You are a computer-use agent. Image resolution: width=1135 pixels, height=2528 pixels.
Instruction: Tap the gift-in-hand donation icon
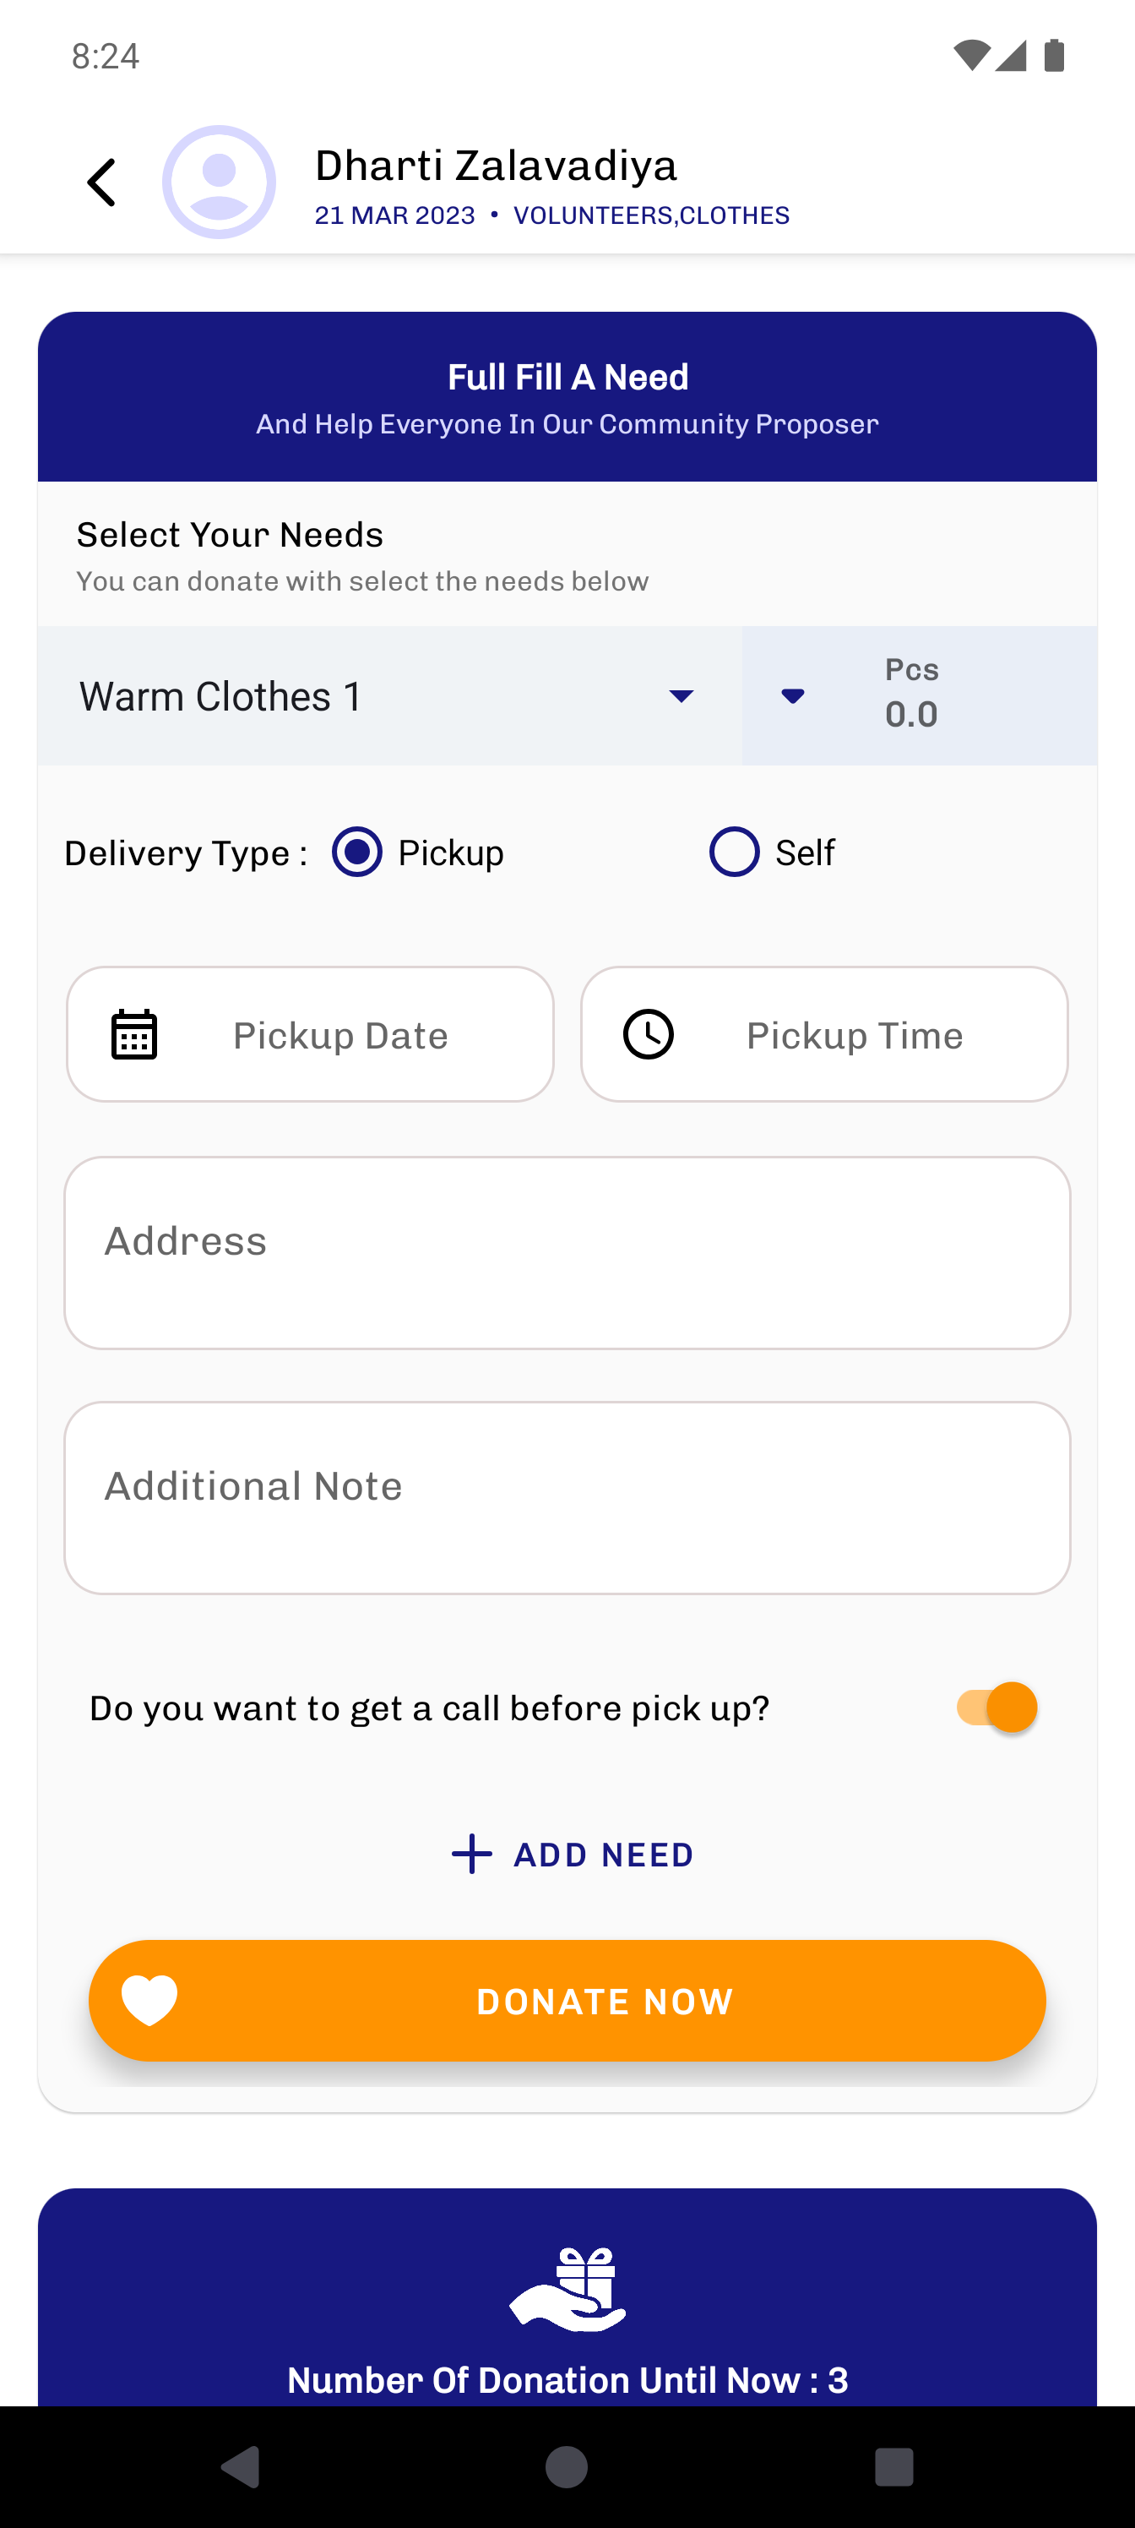coord(567,2290)
